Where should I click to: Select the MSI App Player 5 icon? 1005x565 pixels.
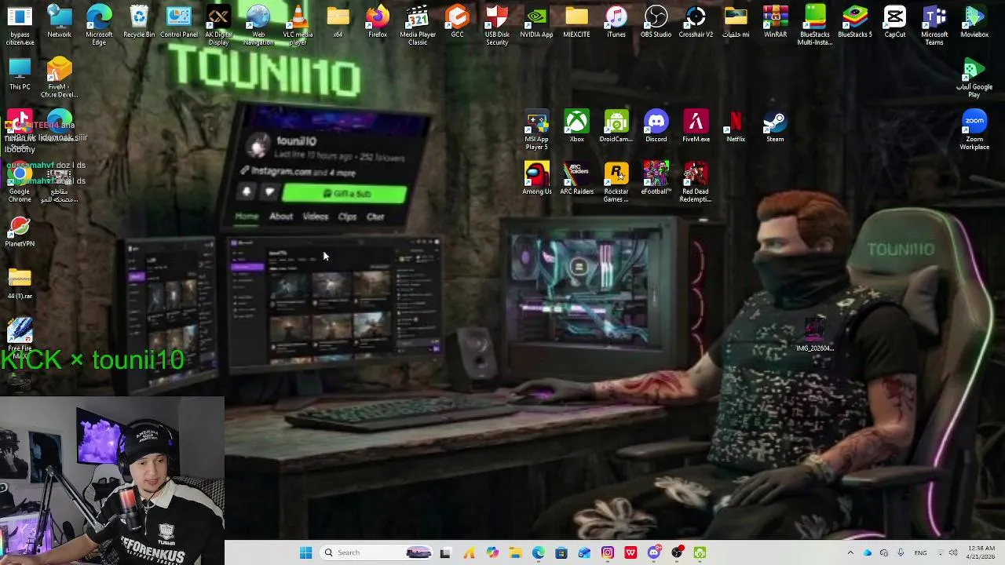(x=536, y=129)
